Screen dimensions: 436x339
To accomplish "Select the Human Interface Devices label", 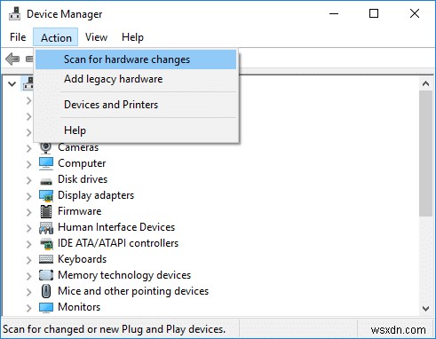I will pyautogui.click(x=116, y=227).
